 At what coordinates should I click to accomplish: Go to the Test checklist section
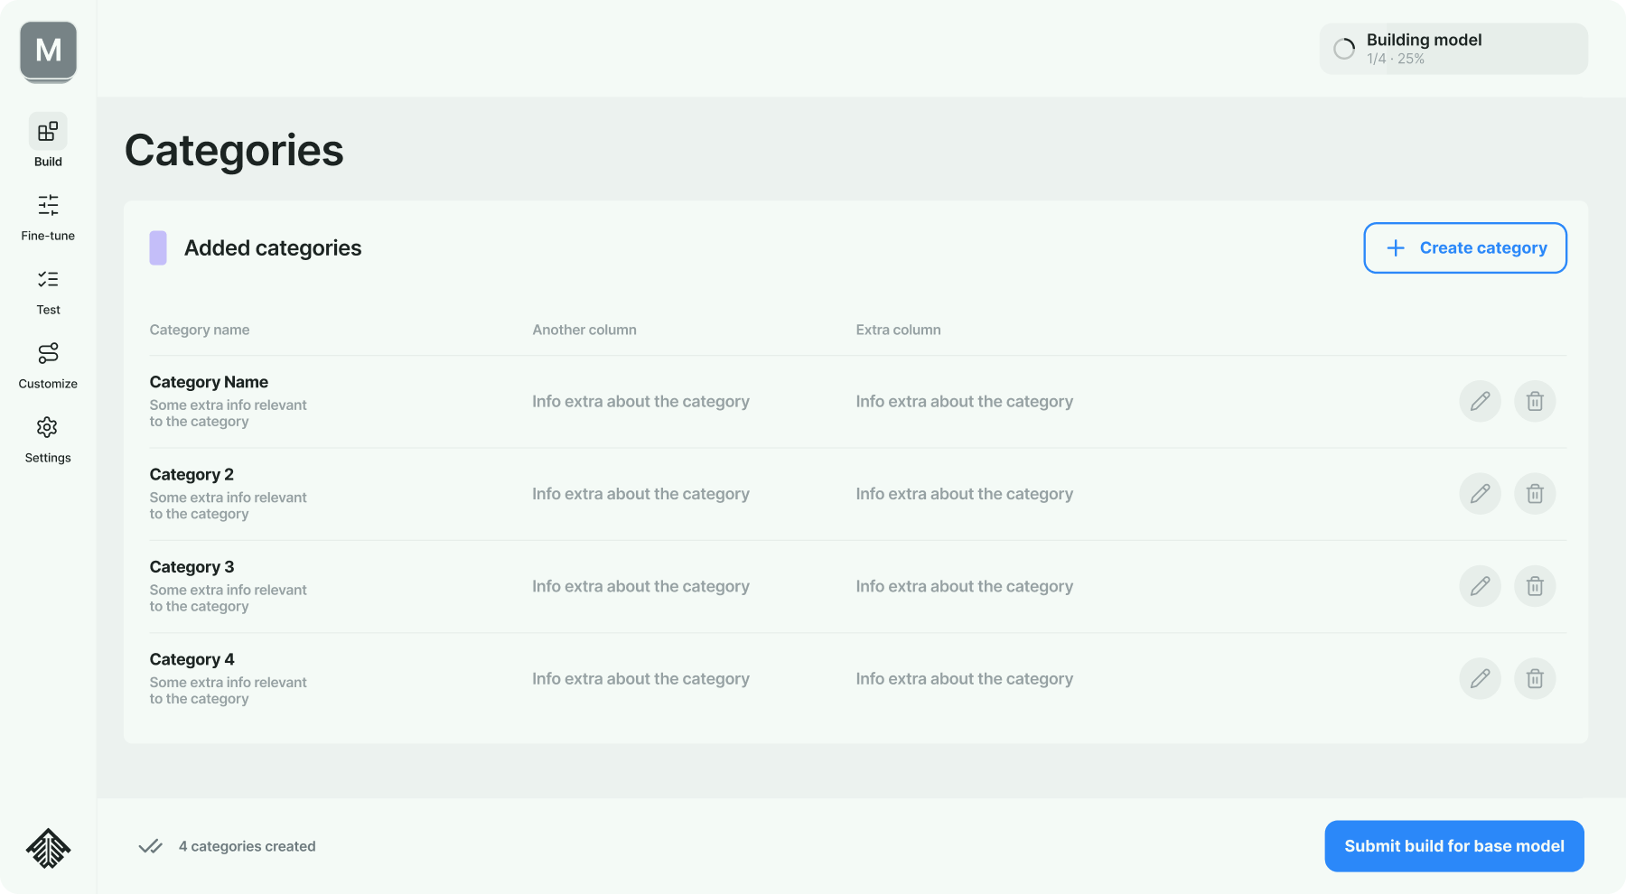pyautogui.click(x=48, y=290)
